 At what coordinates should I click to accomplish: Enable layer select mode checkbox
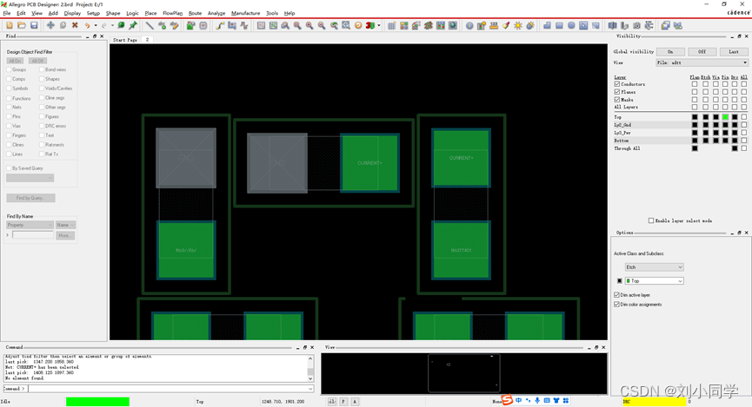(651, 220)
